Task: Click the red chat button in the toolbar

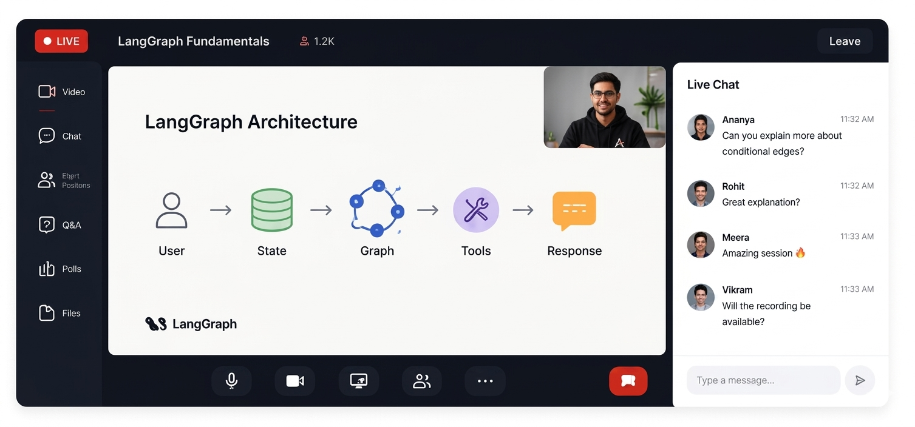Action: 628,381
